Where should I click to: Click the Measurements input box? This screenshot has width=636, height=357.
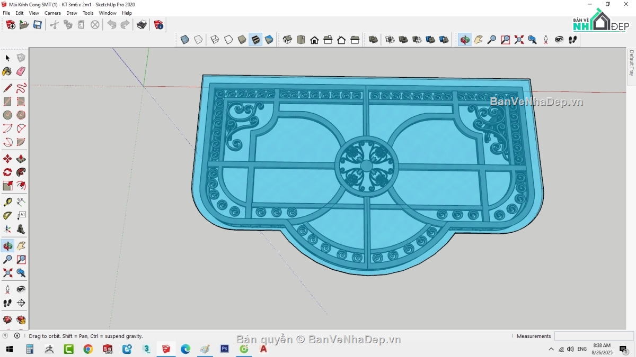[594, 336]
